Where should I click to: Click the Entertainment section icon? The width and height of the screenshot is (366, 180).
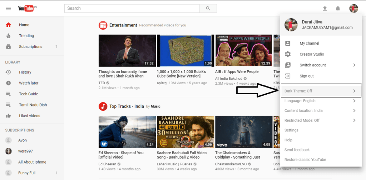tap(103, 25)
